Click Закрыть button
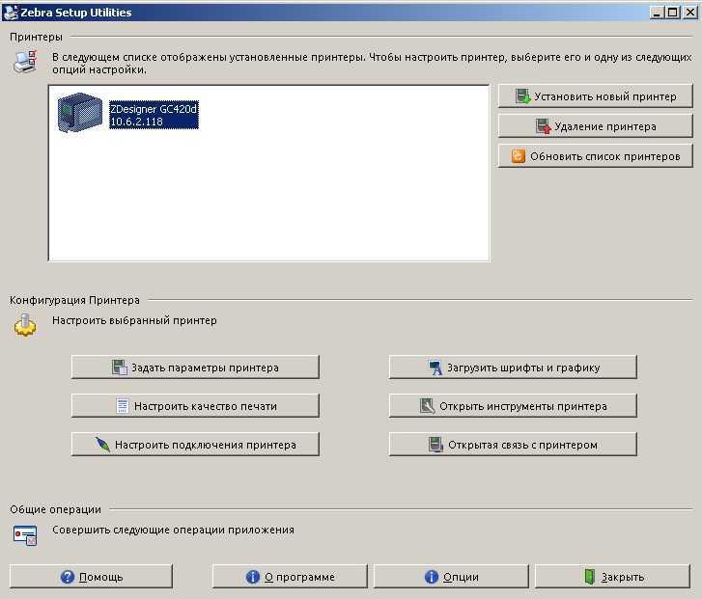This screenshot has width=702, height=599. pos(612,577)
